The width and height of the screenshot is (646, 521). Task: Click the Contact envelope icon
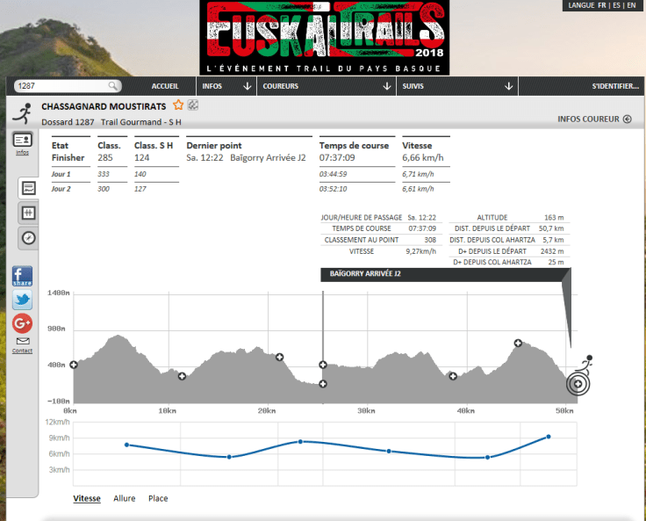pyautogui.click(x=22, y=343)
